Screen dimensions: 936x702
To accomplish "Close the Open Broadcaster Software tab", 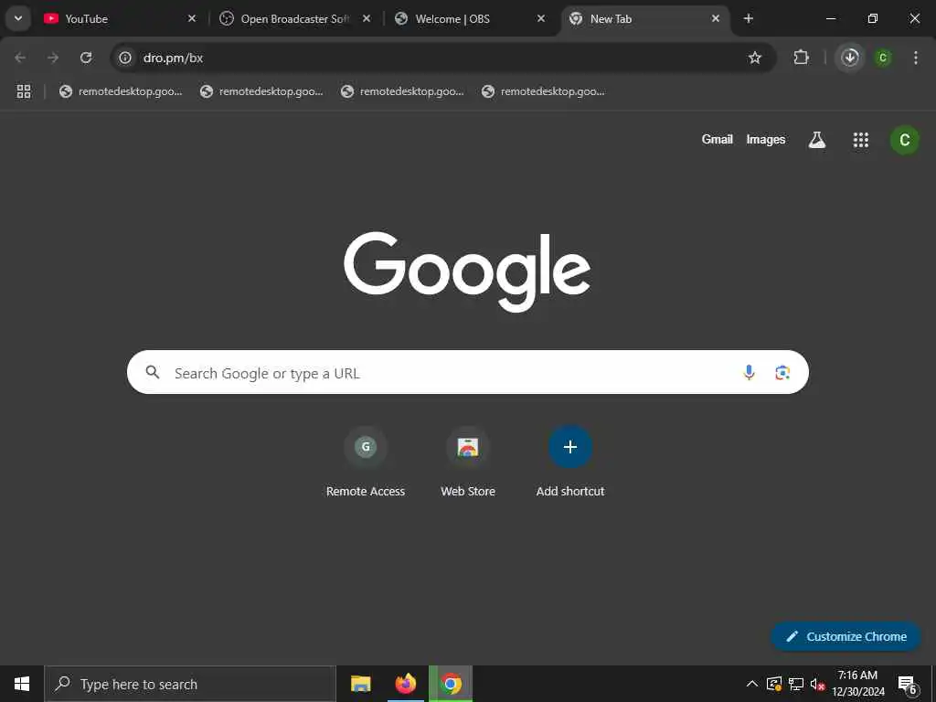I will tap(367, 18).
